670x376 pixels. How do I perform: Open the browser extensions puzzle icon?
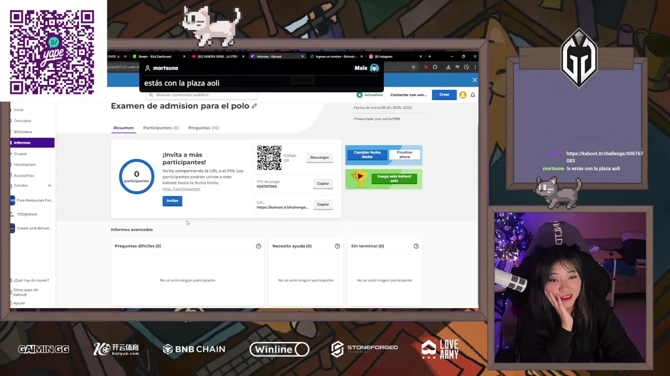(x=435, y=67)
